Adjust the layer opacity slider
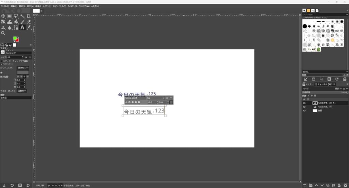The height and width of the screenshot is (188, 349). tap(325, 92)
